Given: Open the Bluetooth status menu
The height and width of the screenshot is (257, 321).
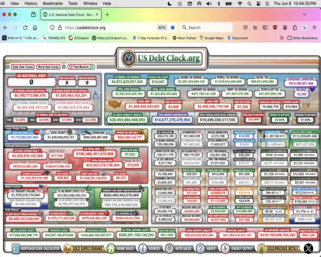Looking at the screenshot, I should point(219,3).
